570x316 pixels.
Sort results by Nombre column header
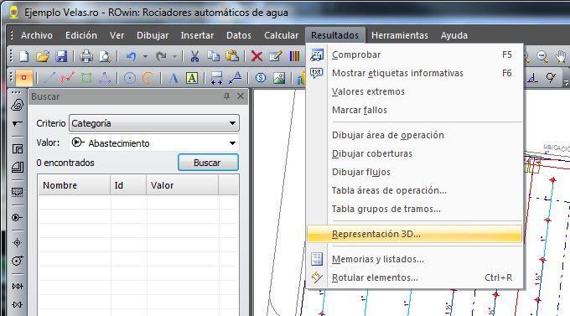click(74, 185)
